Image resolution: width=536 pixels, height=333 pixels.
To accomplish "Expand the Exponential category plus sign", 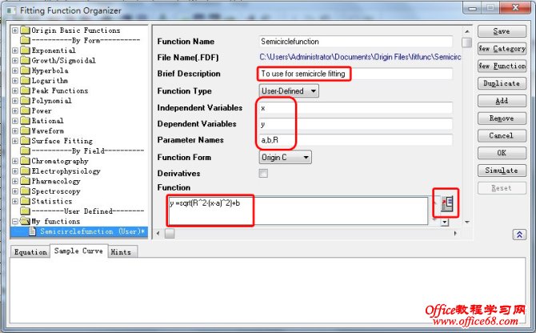I will (15, 50).
